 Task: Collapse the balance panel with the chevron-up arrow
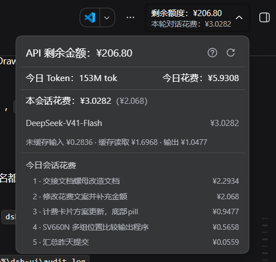tap(239, 18)
